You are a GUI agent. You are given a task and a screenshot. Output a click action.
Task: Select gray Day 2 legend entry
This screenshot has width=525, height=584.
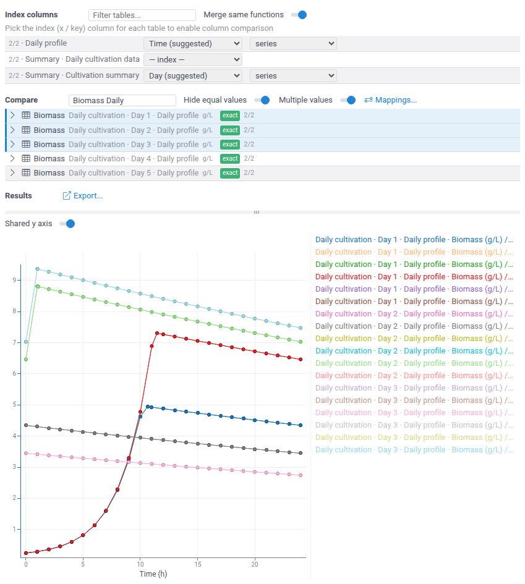pos(414,326)
